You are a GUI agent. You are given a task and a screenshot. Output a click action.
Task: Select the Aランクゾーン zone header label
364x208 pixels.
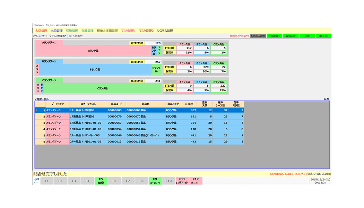[x=49, y=43]
